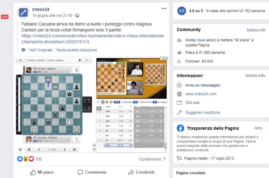This screenshot has width=269, height=178.
Task: Open the chess24.com tournament URL link
Action: [93, 39]
